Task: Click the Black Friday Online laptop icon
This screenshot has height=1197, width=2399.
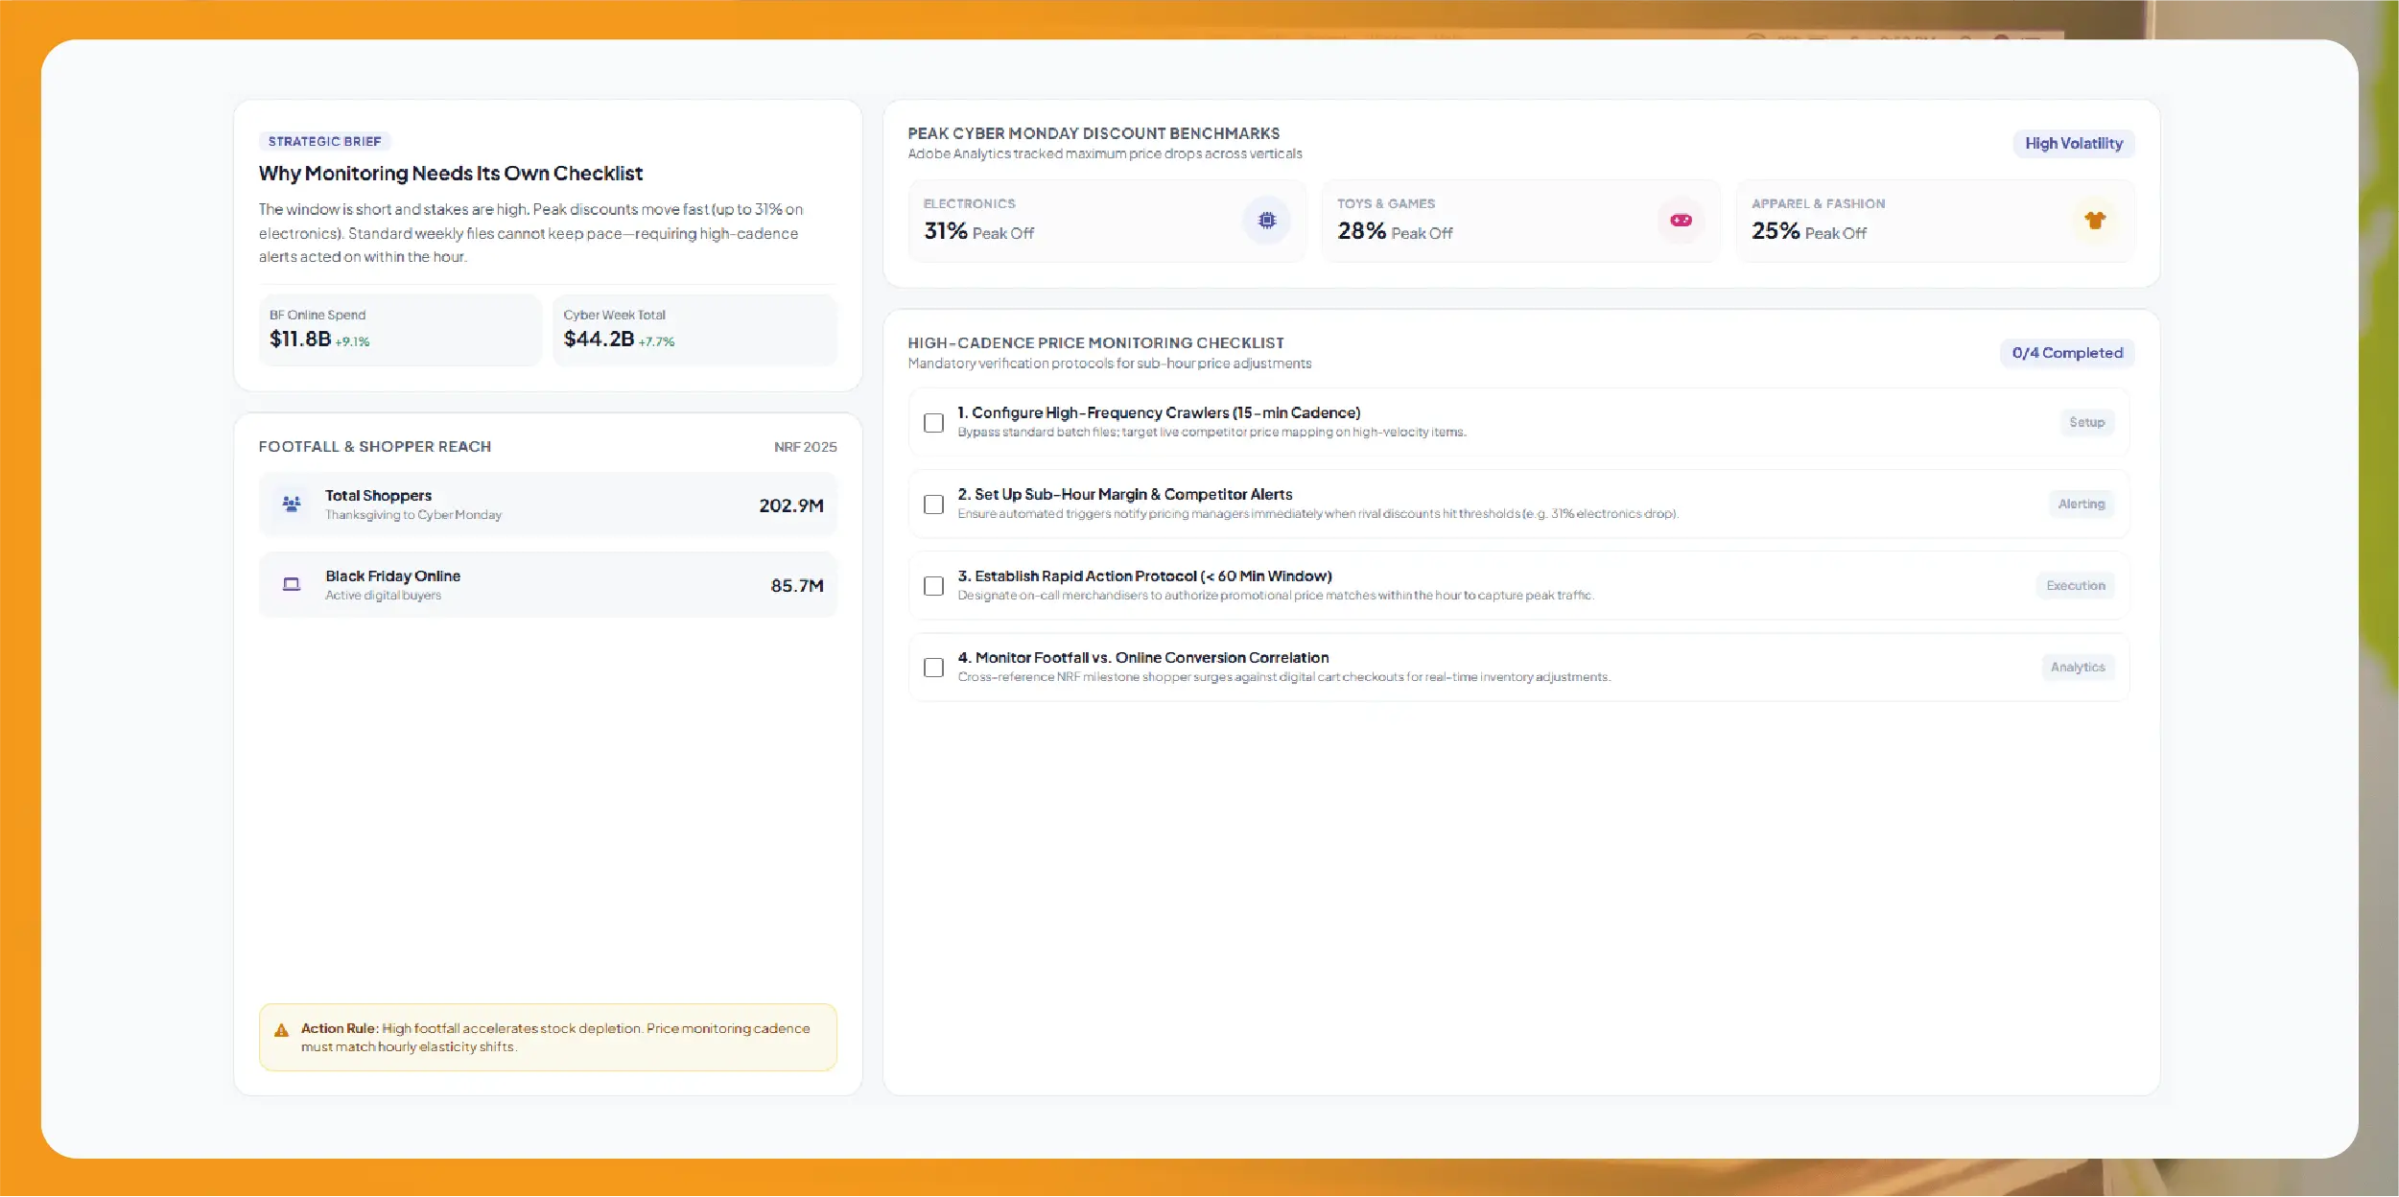Action: (292, 584)
